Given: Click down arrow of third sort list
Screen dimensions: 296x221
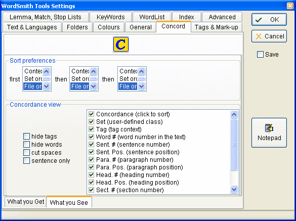Looking at the screenshot, I should [x=142, y=86].
